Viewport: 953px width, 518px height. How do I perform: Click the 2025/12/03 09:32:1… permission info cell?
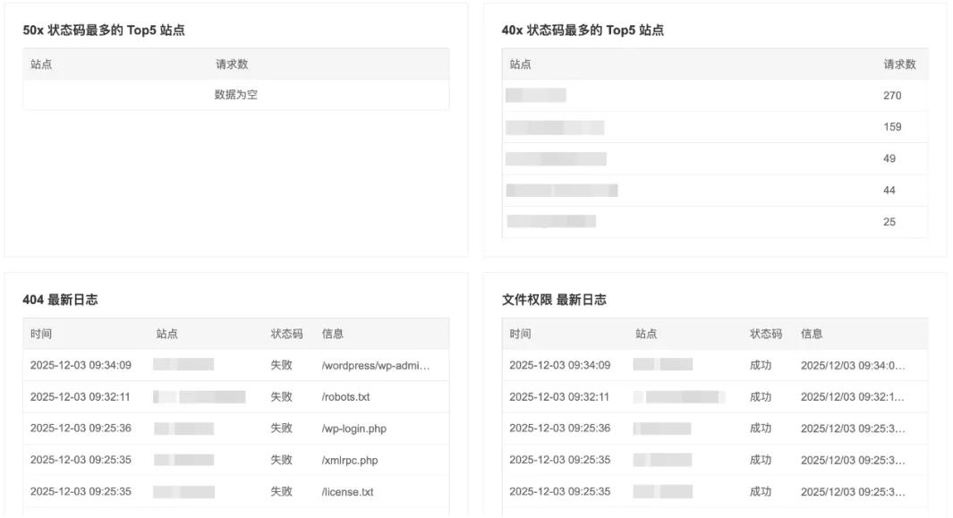tap(853, 396)
